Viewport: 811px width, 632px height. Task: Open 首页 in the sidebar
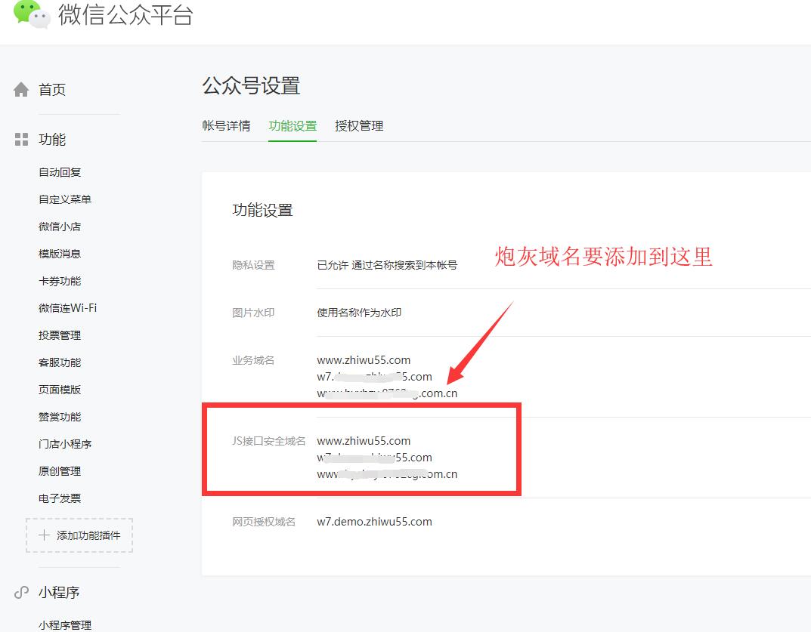(52, 89)
